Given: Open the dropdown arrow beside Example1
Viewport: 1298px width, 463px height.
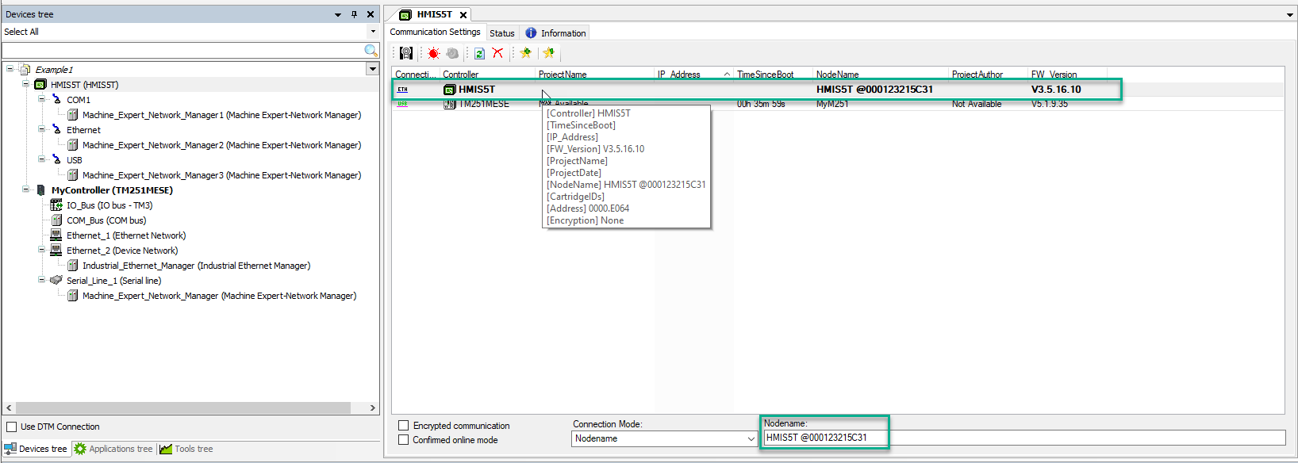Looking at the screenshot, I should click(372, 69).
